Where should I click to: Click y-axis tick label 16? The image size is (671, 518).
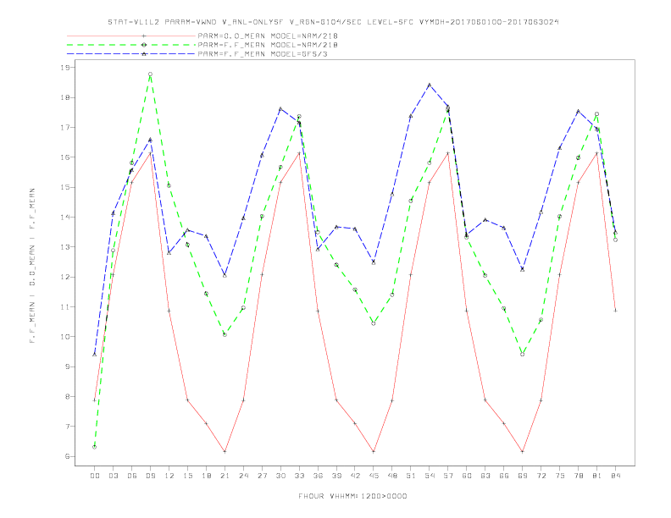pos(65,157)
